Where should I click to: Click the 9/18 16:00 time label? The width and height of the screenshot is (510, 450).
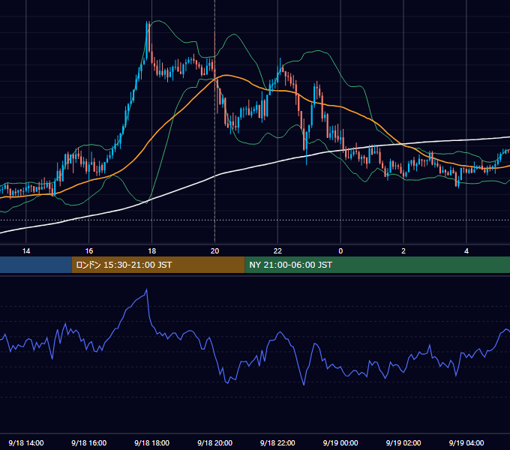pyautogui.click(x=88, y=442)
